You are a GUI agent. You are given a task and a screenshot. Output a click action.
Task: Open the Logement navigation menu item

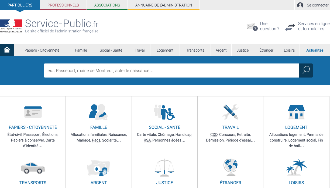(x=165, y=50)
